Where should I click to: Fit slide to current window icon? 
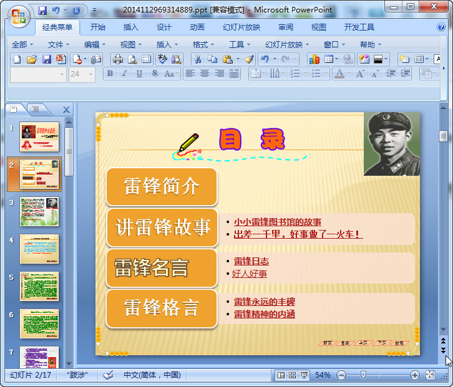pyautogui.click(x=430, y=375)
